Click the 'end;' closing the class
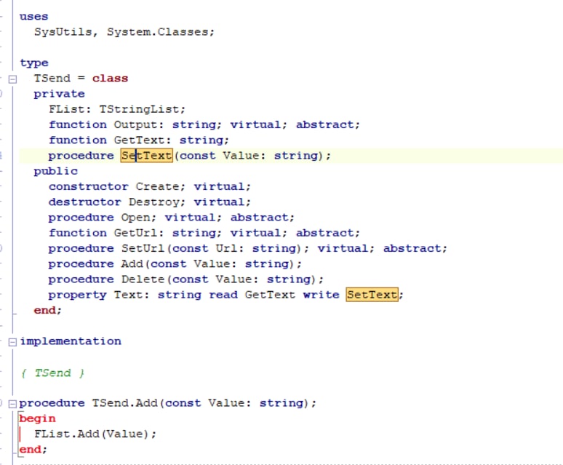 pyautogui.click(x=48, y=310)
